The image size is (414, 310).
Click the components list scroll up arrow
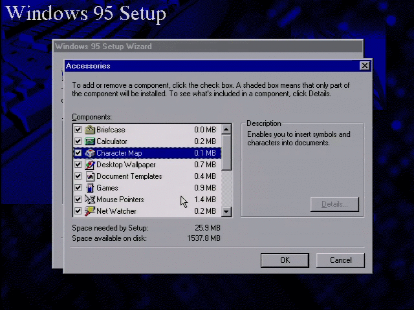coord(226,129)
